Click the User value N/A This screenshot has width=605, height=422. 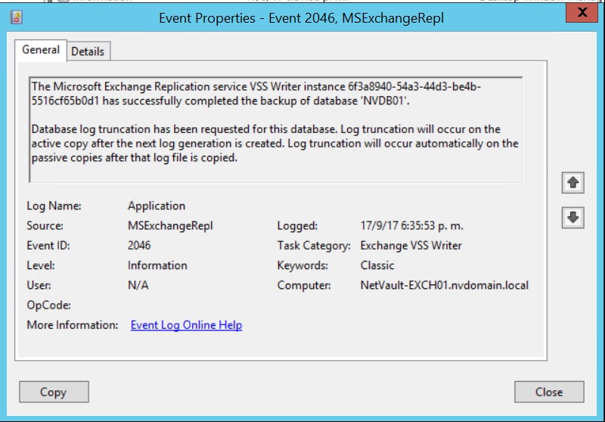[138, 285]
